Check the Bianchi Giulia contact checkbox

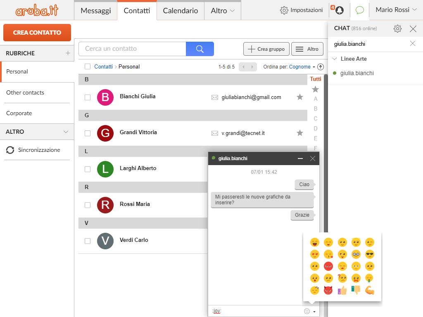(88, 97)
